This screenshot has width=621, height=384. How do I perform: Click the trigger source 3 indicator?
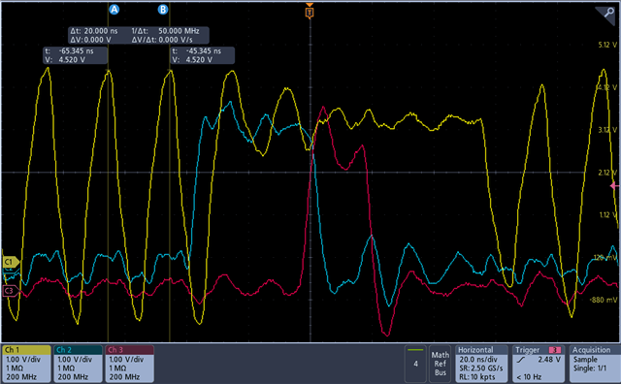[554, 350]
